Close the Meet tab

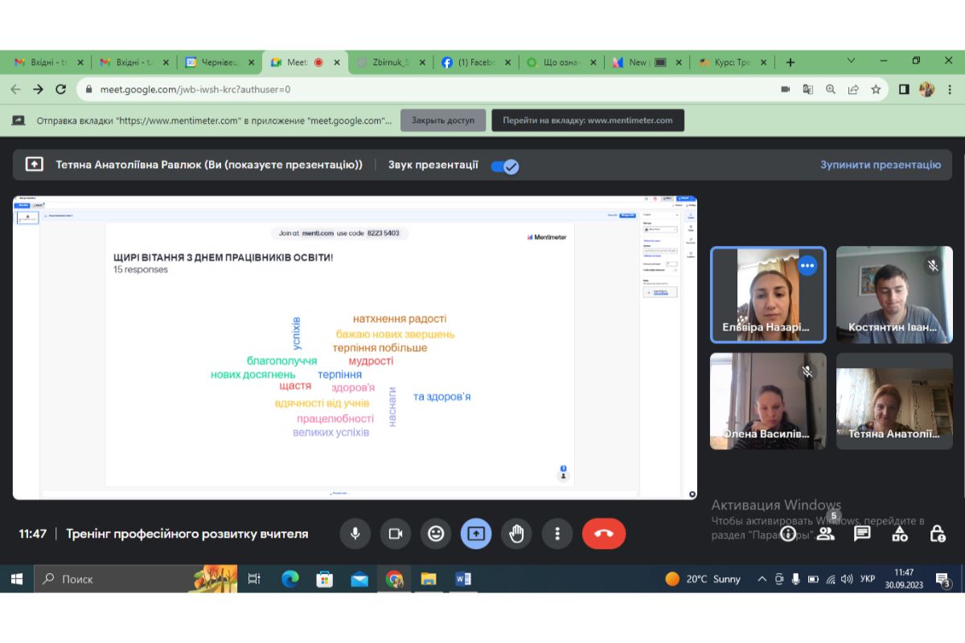click(x=336, y=62)
